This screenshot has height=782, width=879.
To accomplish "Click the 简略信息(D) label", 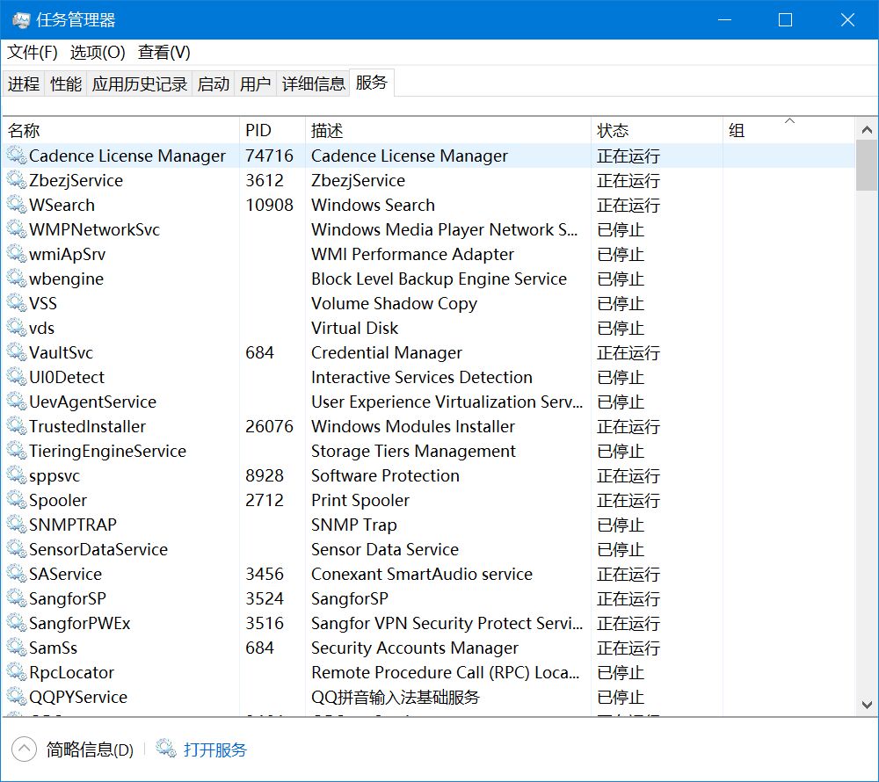I will (x=90, y=749).
